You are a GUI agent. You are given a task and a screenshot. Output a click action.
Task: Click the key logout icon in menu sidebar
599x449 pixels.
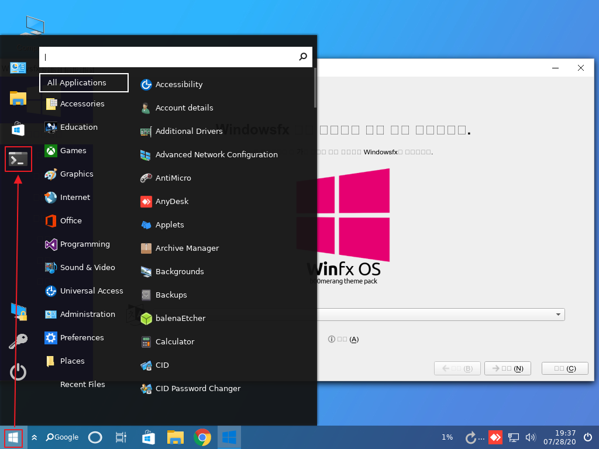click(18, 341)
